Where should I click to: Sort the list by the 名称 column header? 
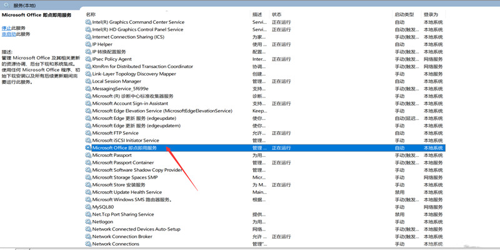pyautogui.click(x=91, y=14)
